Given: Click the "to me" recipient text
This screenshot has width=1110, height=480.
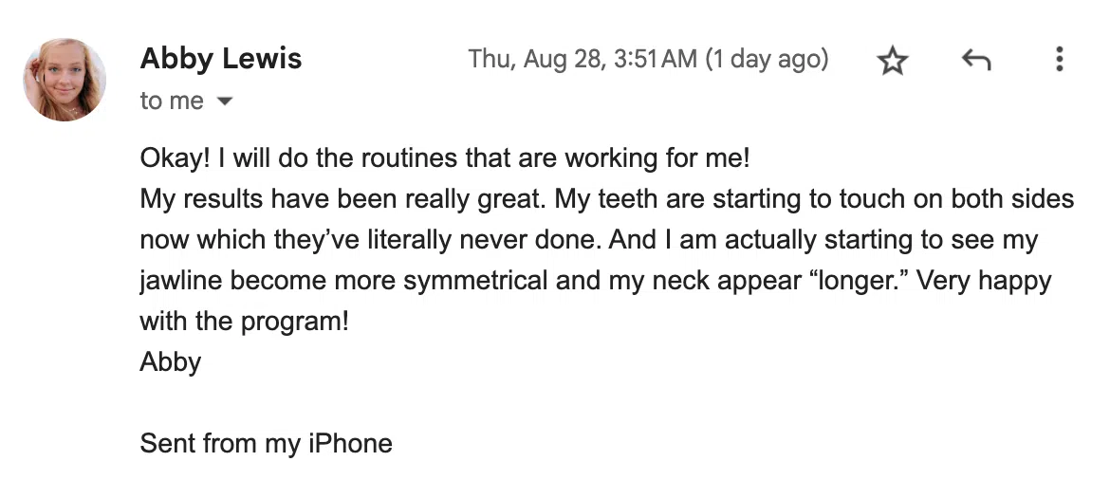Looking at the screenshot, I should [x=172, y=102].
